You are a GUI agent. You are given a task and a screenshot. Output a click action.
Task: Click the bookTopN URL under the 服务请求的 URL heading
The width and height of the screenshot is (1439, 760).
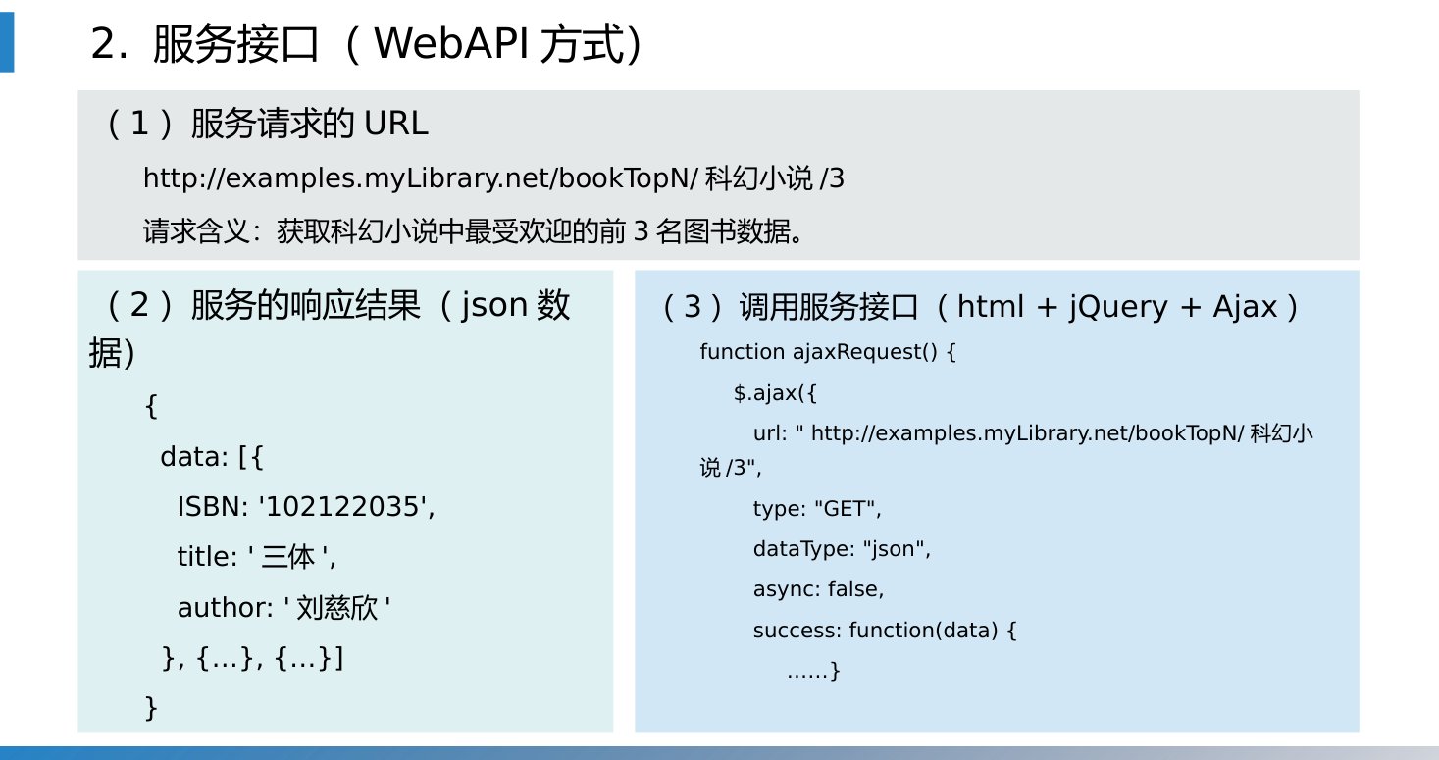click(x=493, y=178)
